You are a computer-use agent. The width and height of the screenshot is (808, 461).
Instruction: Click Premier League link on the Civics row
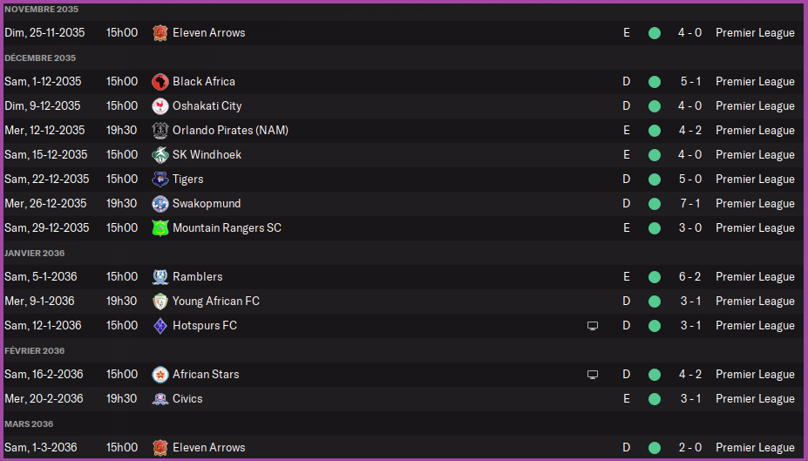pyautogui.click(x=755, y=398)
